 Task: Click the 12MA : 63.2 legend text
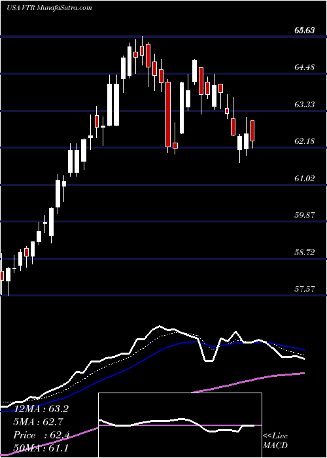(41, 409)
